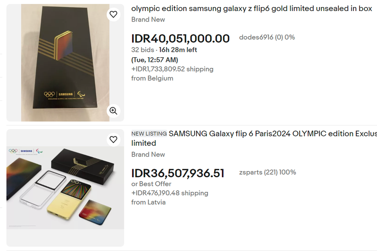The image size is (377, 251).
Task: Click the heart icon on the Paris2024 listing
Action: tap(114, 139)
